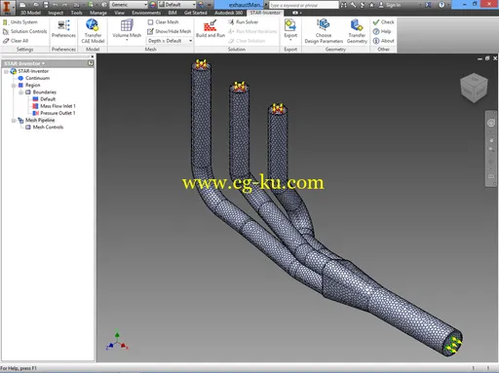Click the Choose Design Parameters icon

324,31
